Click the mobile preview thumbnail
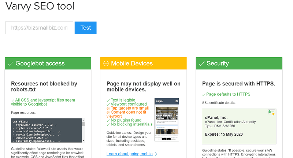This screenshot has height=158, width=293. point(166,120)
